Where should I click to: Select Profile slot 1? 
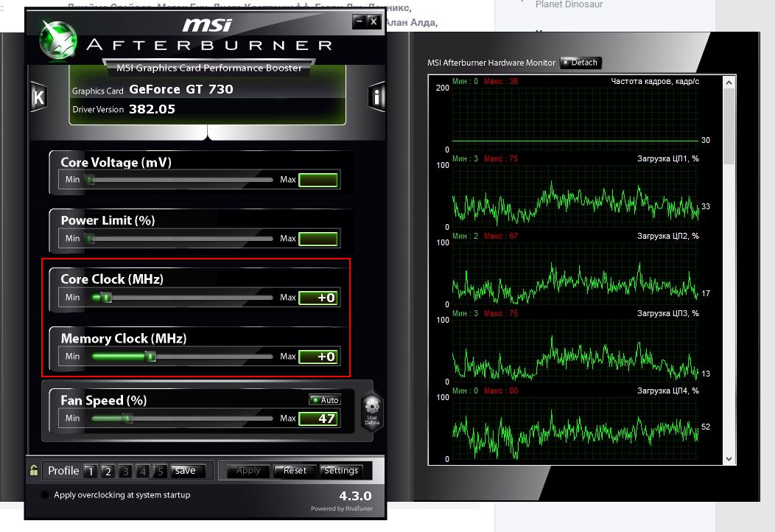point(90,471)
